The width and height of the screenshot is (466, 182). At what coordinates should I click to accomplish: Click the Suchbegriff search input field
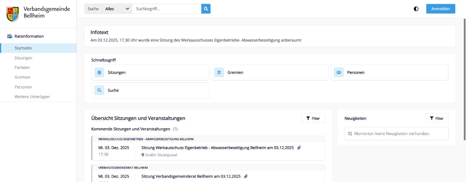click(166, 9)
